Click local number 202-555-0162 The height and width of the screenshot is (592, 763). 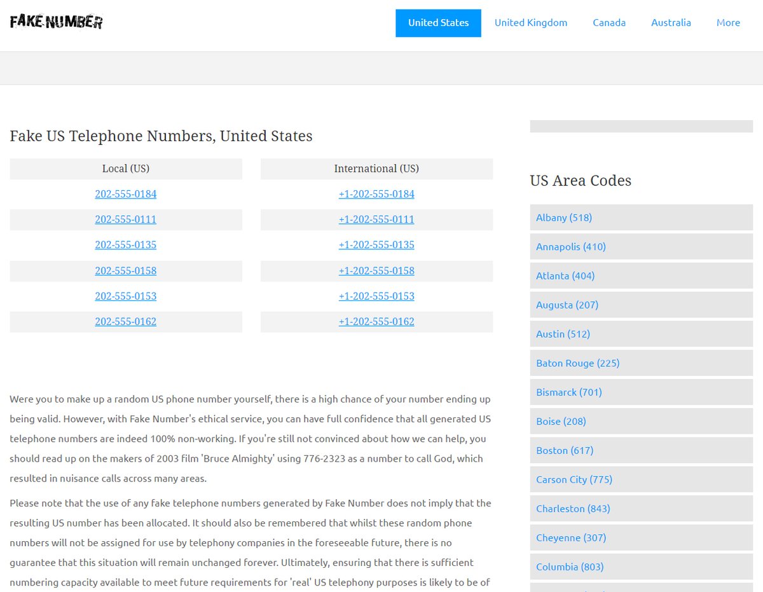pos(125,321)
